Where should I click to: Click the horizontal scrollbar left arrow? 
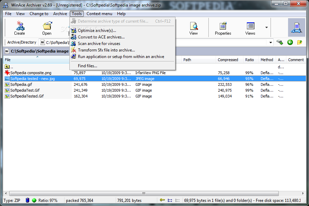coord(6,193)
